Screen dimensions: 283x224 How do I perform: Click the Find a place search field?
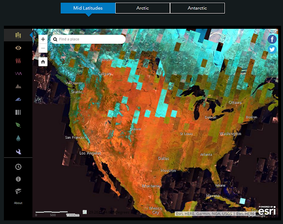pyautogui.click(x=88, y=39)
